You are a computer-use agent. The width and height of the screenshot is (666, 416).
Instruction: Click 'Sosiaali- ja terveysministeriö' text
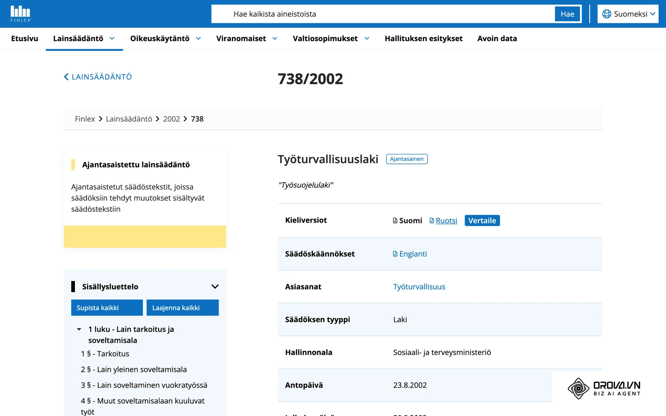point(442,352)
